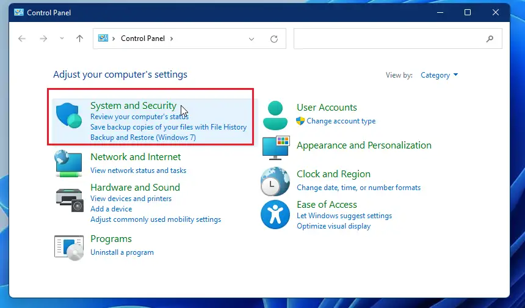
Task: Click the Ease of Access icon
Action: (275, 215)
